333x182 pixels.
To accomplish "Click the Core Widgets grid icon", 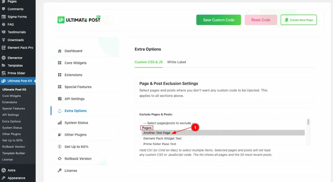I will click(60, 63).
